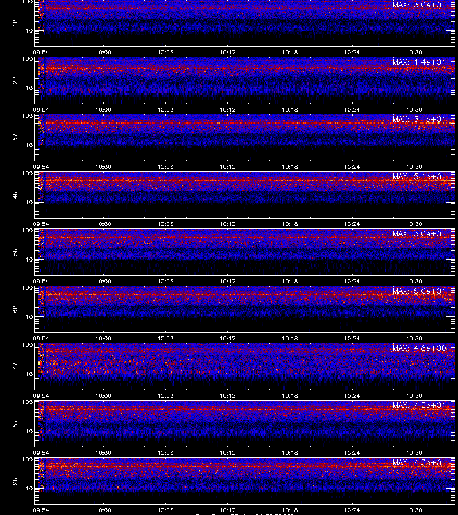This screenshot has width=458, height=515.
Task: Select the 'MAX: 5.0e+01' readout
Action: coord(419,291)
